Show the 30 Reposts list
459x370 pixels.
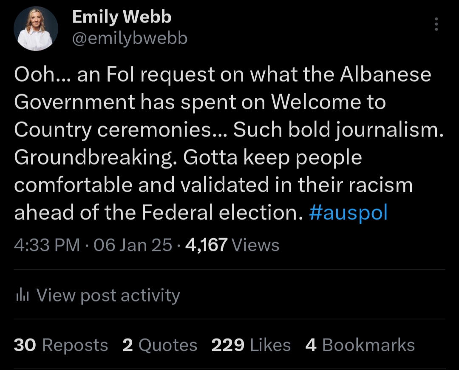pyautogui.click(x=61, y=345)
